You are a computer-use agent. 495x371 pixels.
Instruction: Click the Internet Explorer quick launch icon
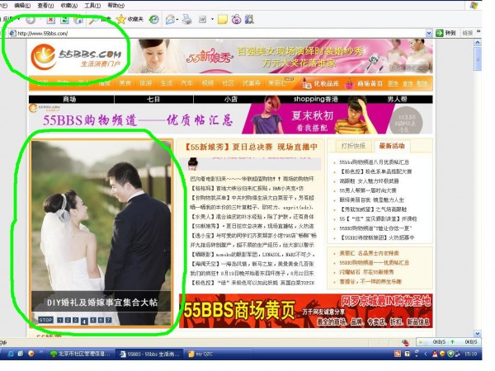pos(11,354)
